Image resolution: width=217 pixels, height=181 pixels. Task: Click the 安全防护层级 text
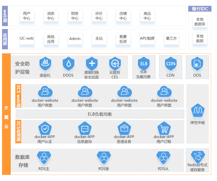pyautogui.click(x=22, y=68)
